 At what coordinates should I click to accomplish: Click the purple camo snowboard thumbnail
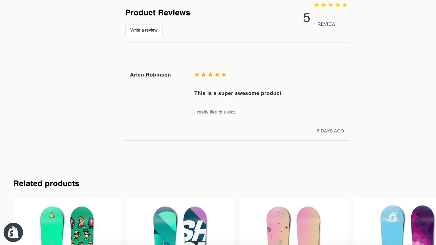click(x=422, y=226)
